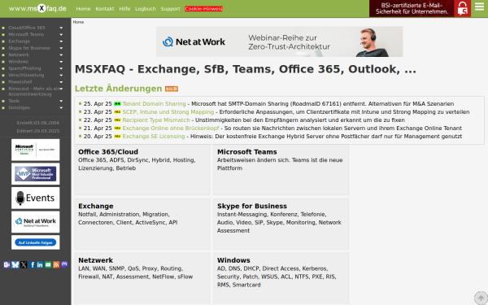Viewport: 488px width, 305px height.
Task: Click the red padlock security icon
Action: point(462,8)
